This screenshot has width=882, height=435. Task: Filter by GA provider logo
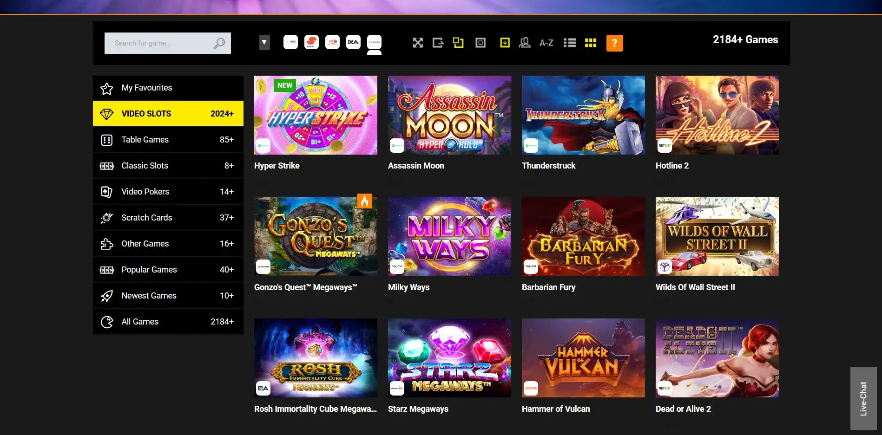(x=353, y=42)
